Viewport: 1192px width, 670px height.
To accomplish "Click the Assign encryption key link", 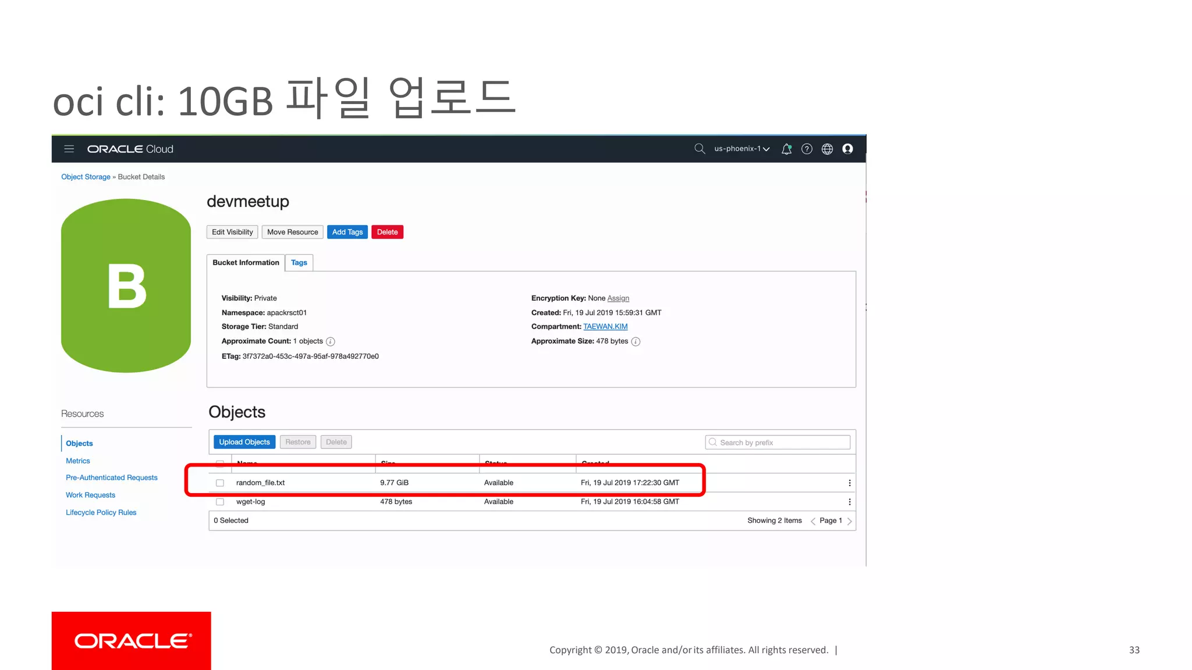I will coord(618,298).
